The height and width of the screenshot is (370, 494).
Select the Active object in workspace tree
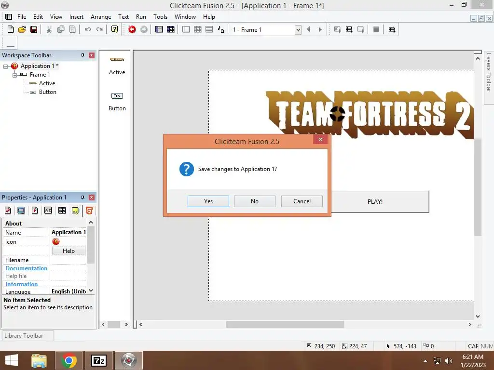pos(47,83)
